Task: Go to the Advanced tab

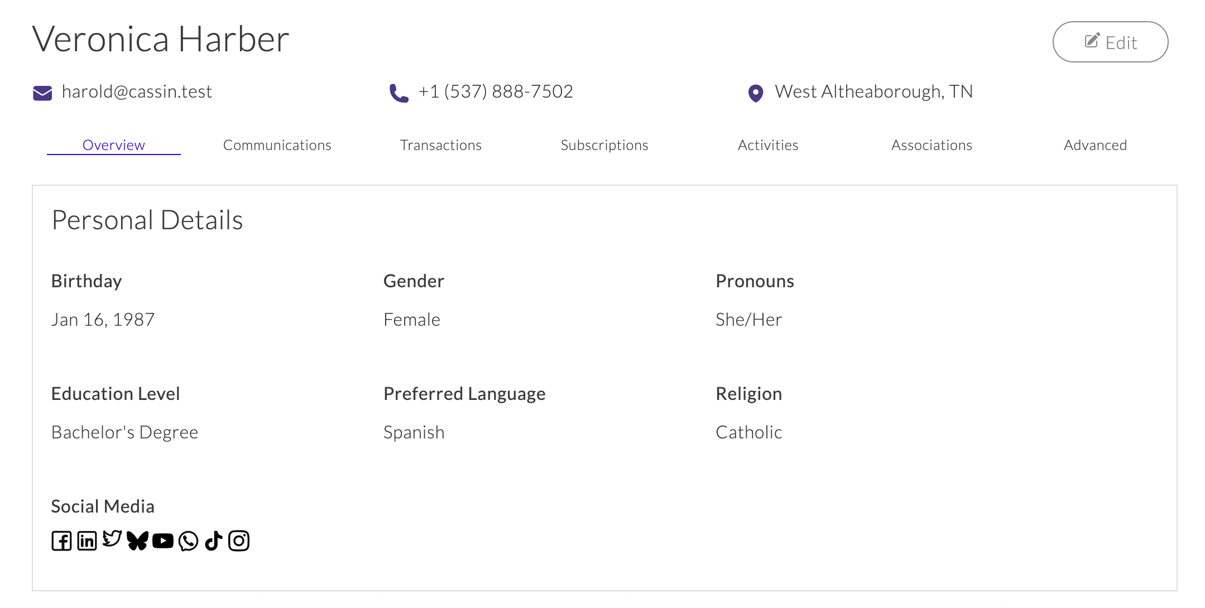Action: pos(1095,145)
